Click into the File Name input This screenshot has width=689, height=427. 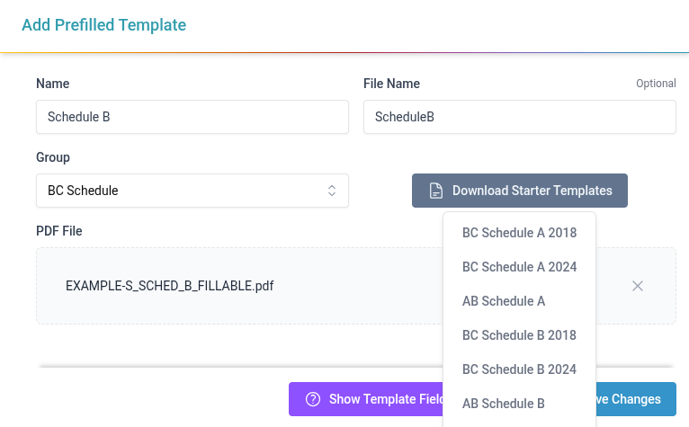pos(519,117)
